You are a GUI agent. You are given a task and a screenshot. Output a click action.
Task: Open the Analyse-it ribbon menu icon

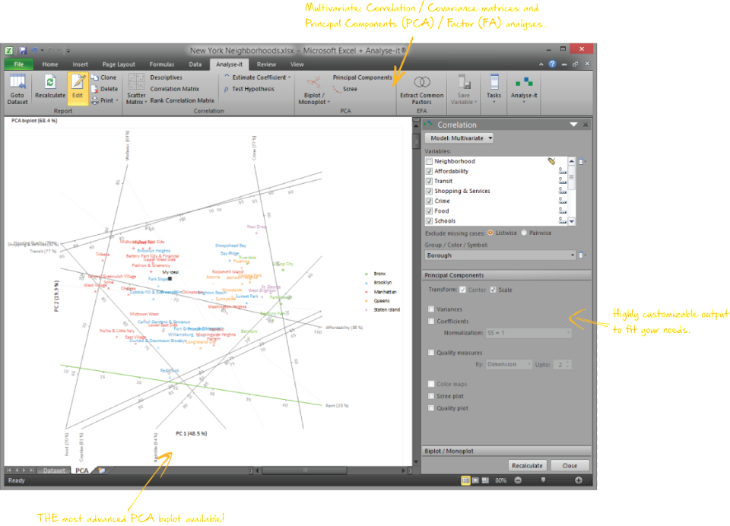pyautogui.click(x=524, y=88)
